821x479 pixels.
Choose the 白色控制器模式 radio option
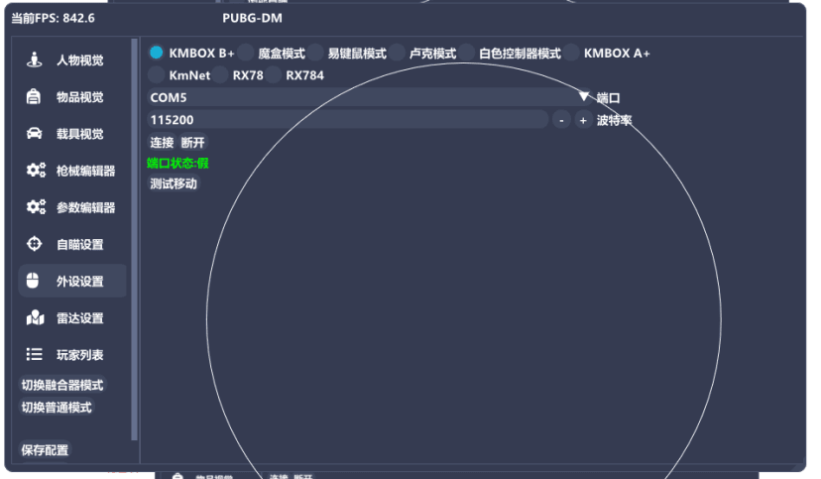pyautogui.click(x=467, y=53)
